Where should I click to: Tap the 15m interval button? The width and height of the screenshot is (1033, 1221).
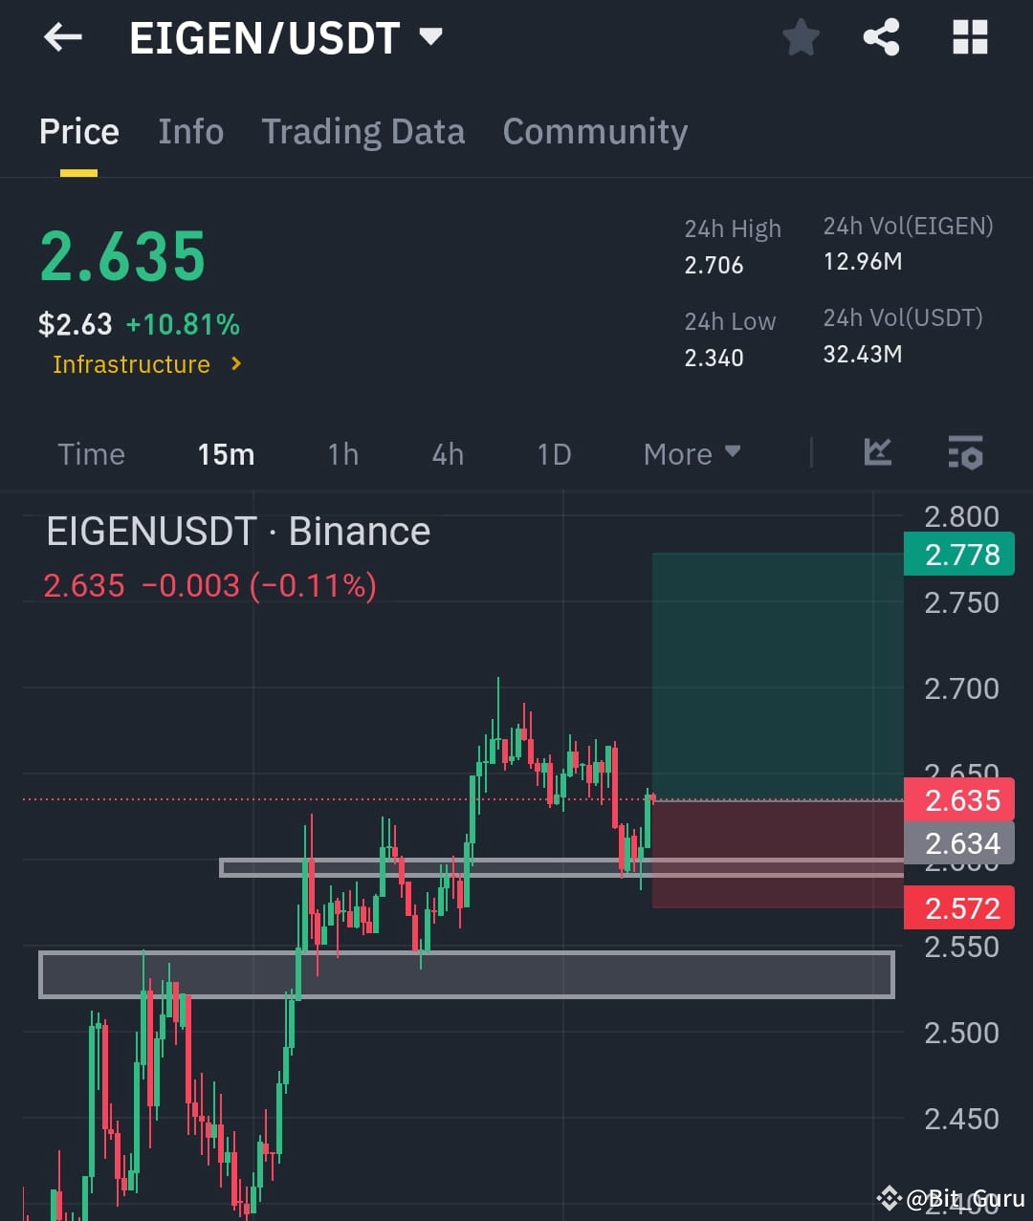(226, 454)
